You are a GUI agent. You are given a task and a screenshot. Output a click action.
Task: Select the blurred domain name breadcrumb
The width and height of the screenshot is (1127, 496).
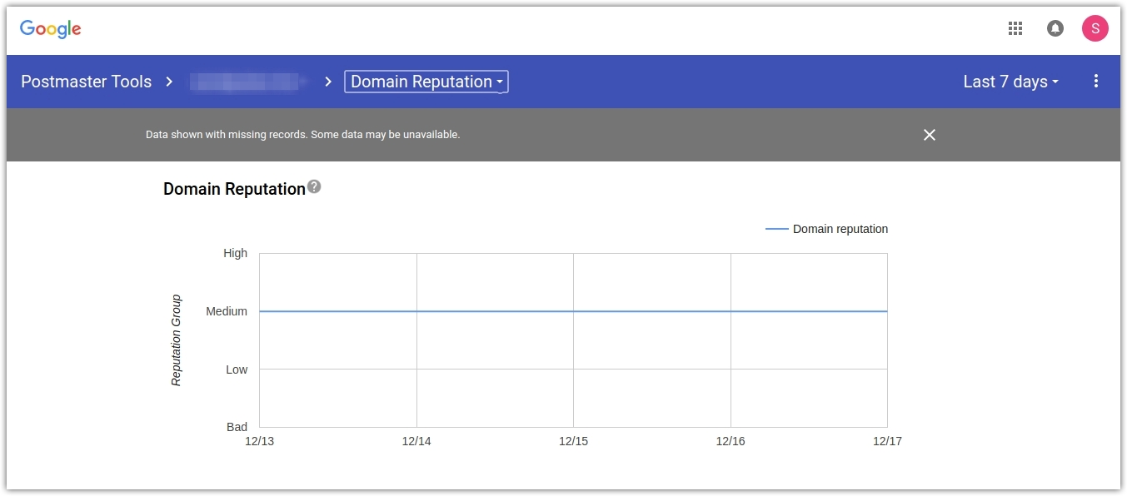246,82
